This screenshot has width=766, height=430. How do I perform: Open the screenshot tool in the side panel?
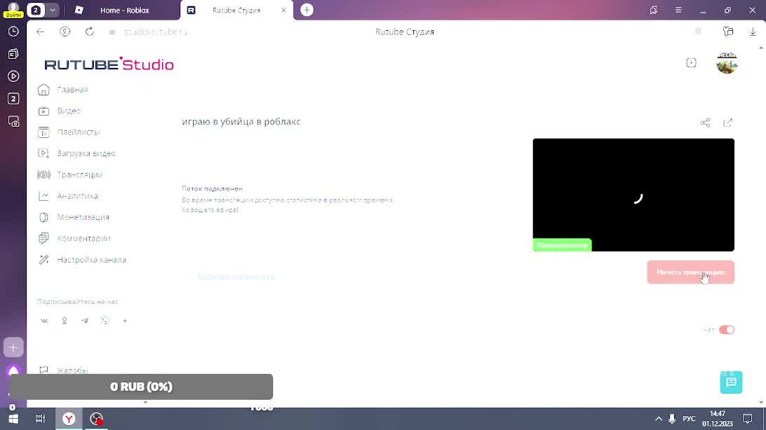tap(13, 121)
